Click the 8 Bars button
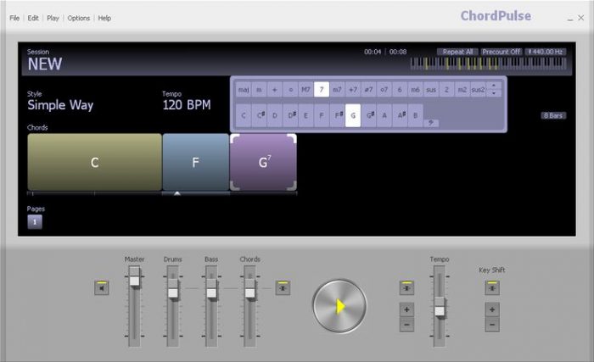594x362 pixels. pyautogui.click(x=553, y=115)
